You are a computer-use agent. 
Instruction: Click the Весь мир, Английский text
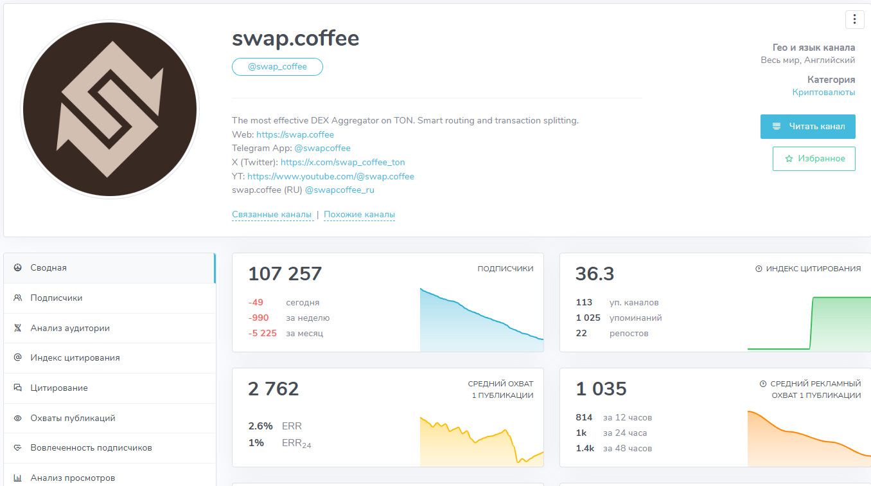point(808,60)
